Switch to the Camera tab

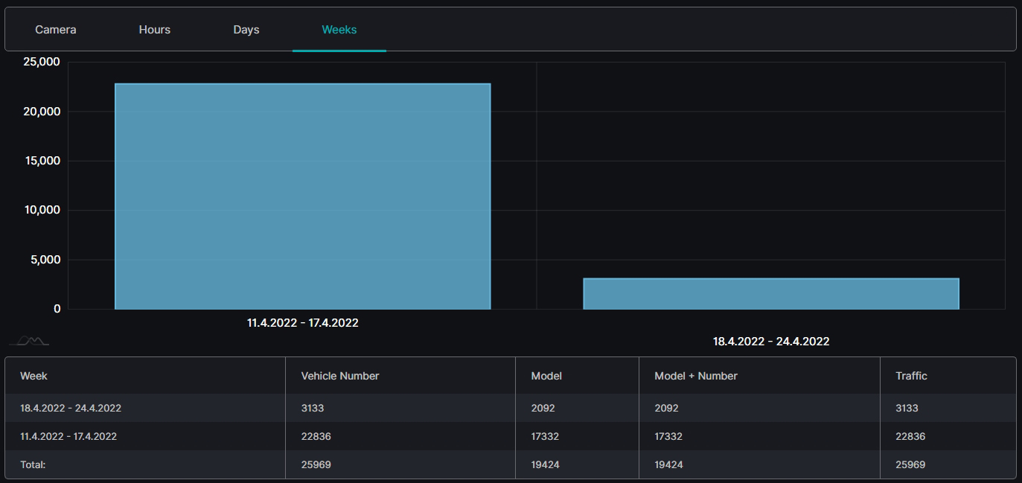point(56,30)
